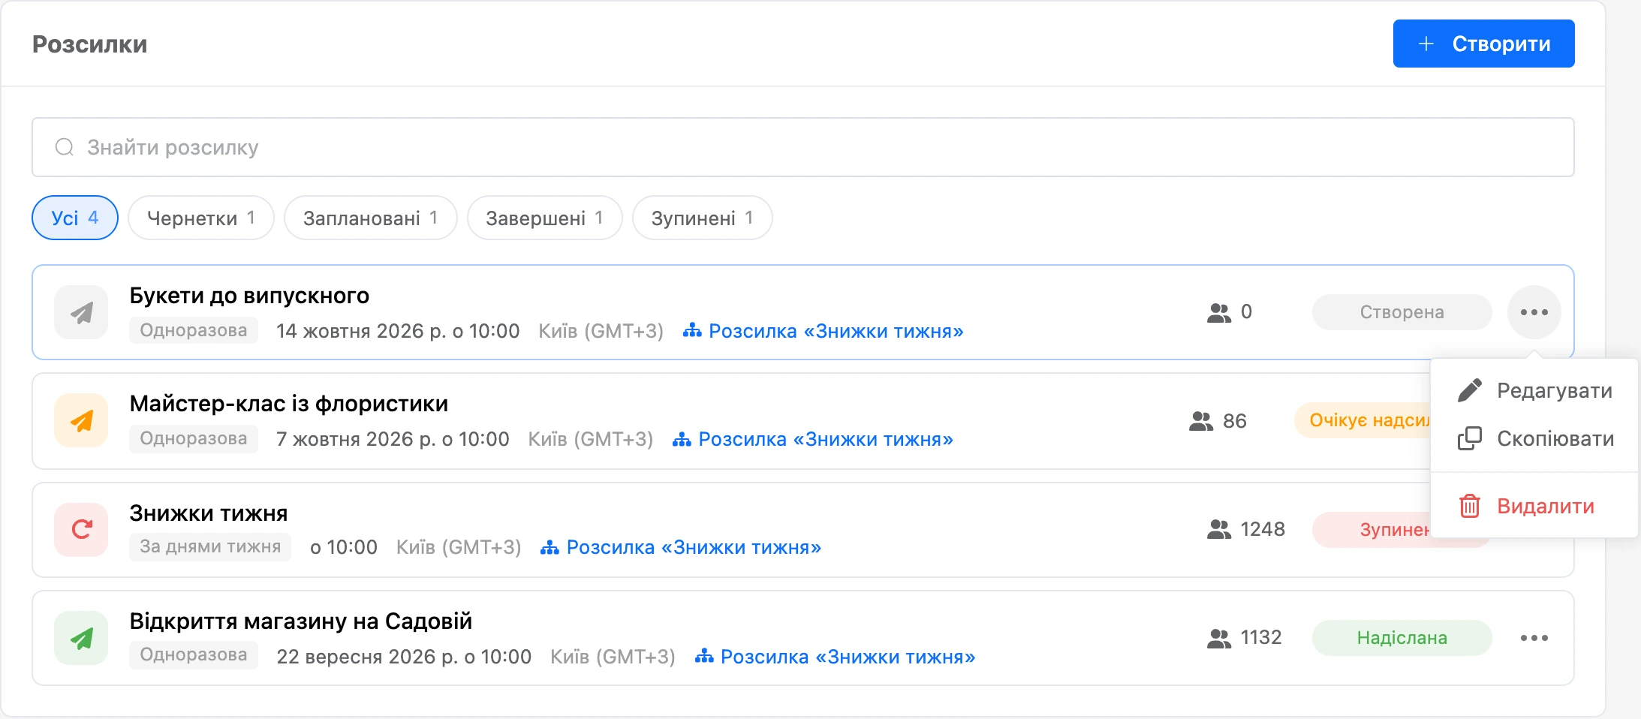
Task: Show Завершені mailings tab
Action: 544,218
